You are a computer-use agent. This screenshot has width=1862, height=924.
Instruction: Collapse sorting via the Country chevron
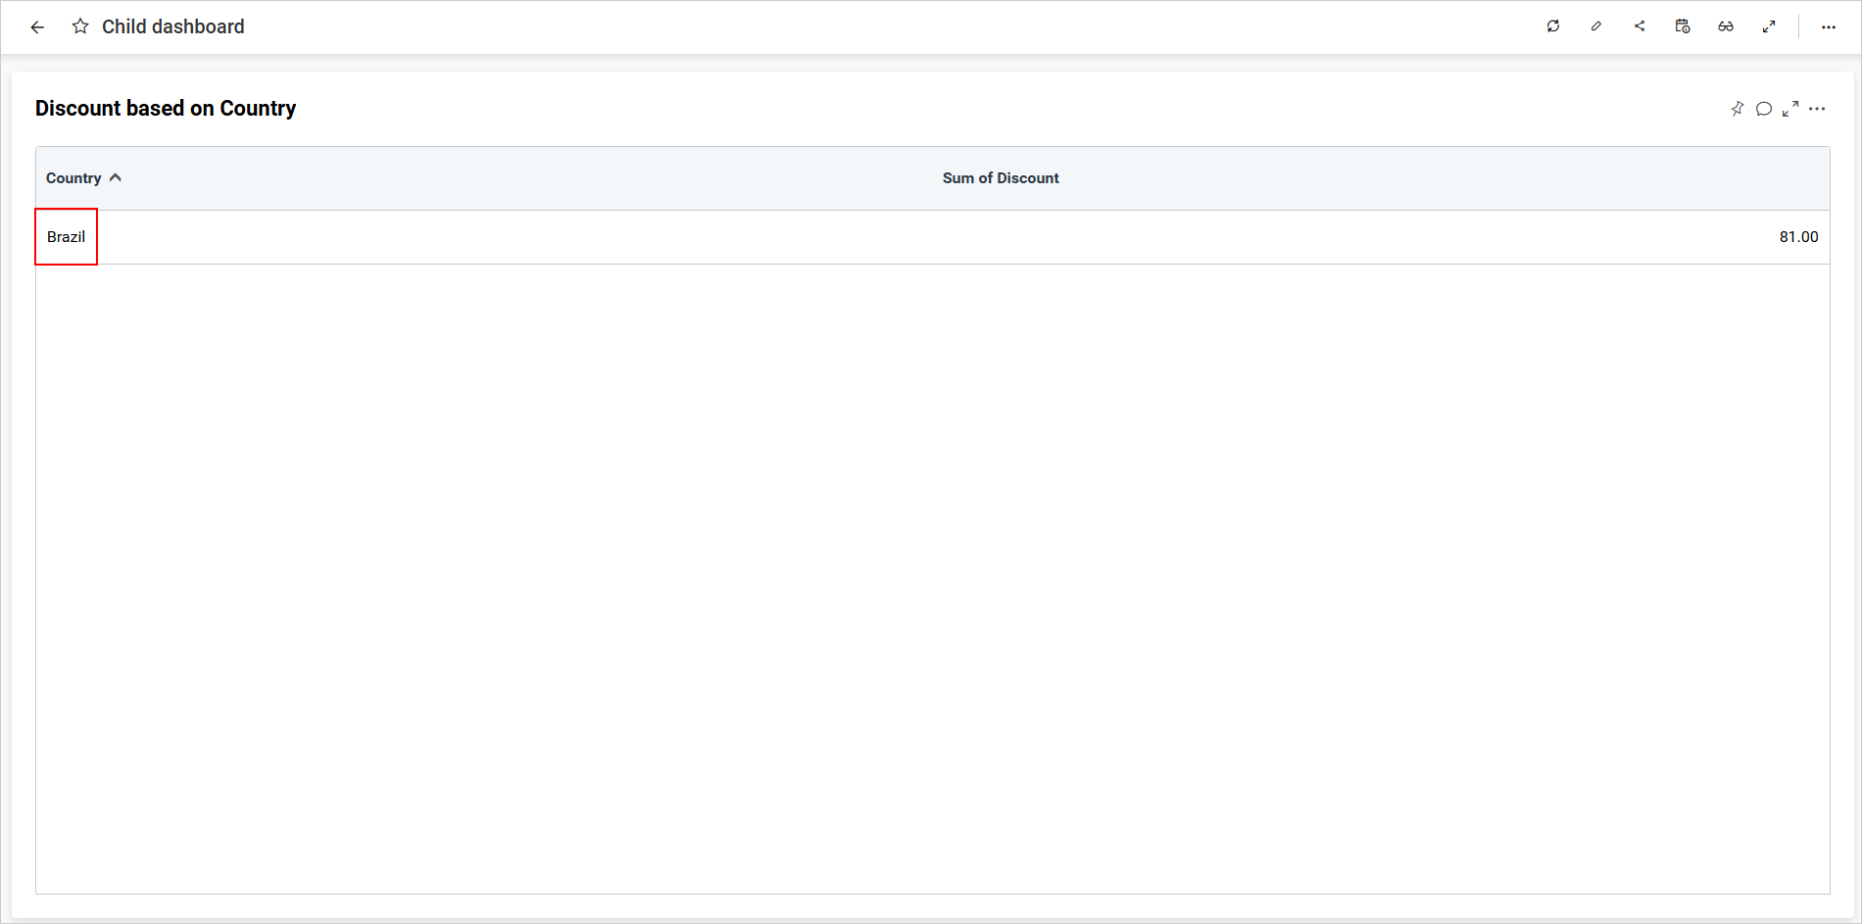(116, 177)
